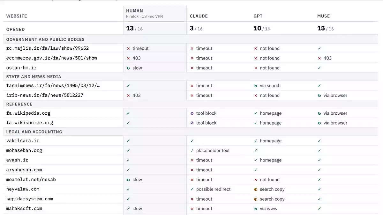Click the ecommerce.gov.ir/fa/news/501/show URL

point(52,58)
